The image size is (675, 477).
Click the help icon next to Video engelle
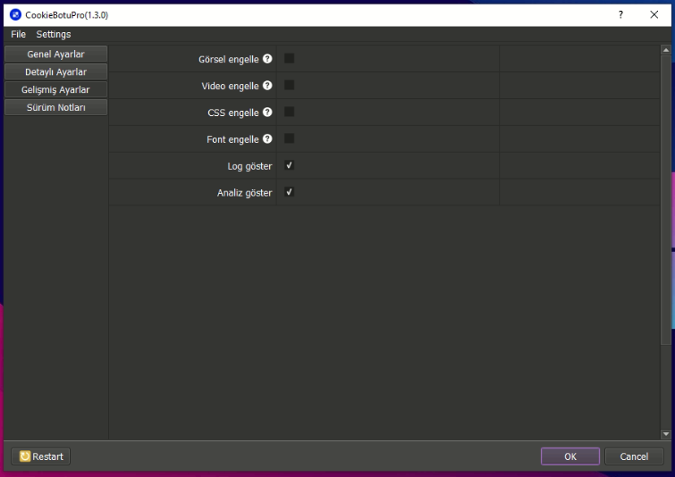267,87
